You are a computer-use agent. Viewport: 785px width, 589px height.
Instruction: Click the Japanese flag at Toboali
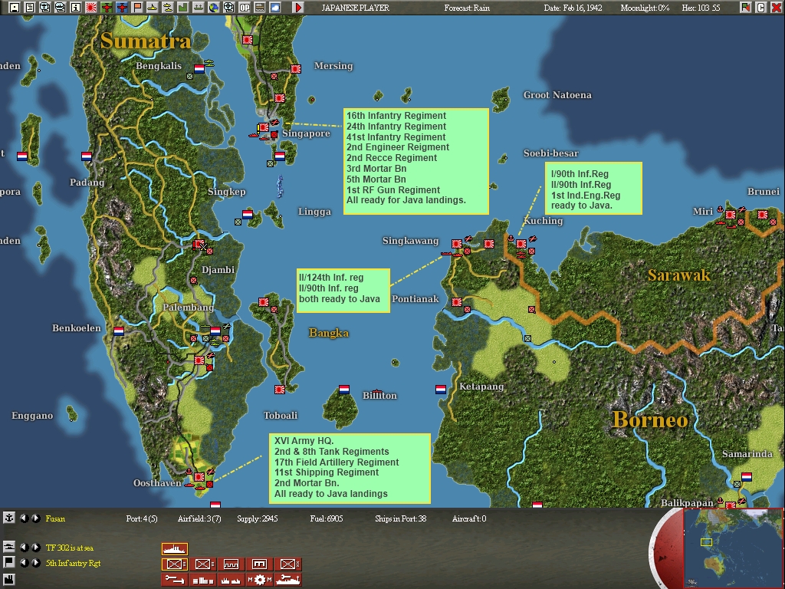pos(279,389)
